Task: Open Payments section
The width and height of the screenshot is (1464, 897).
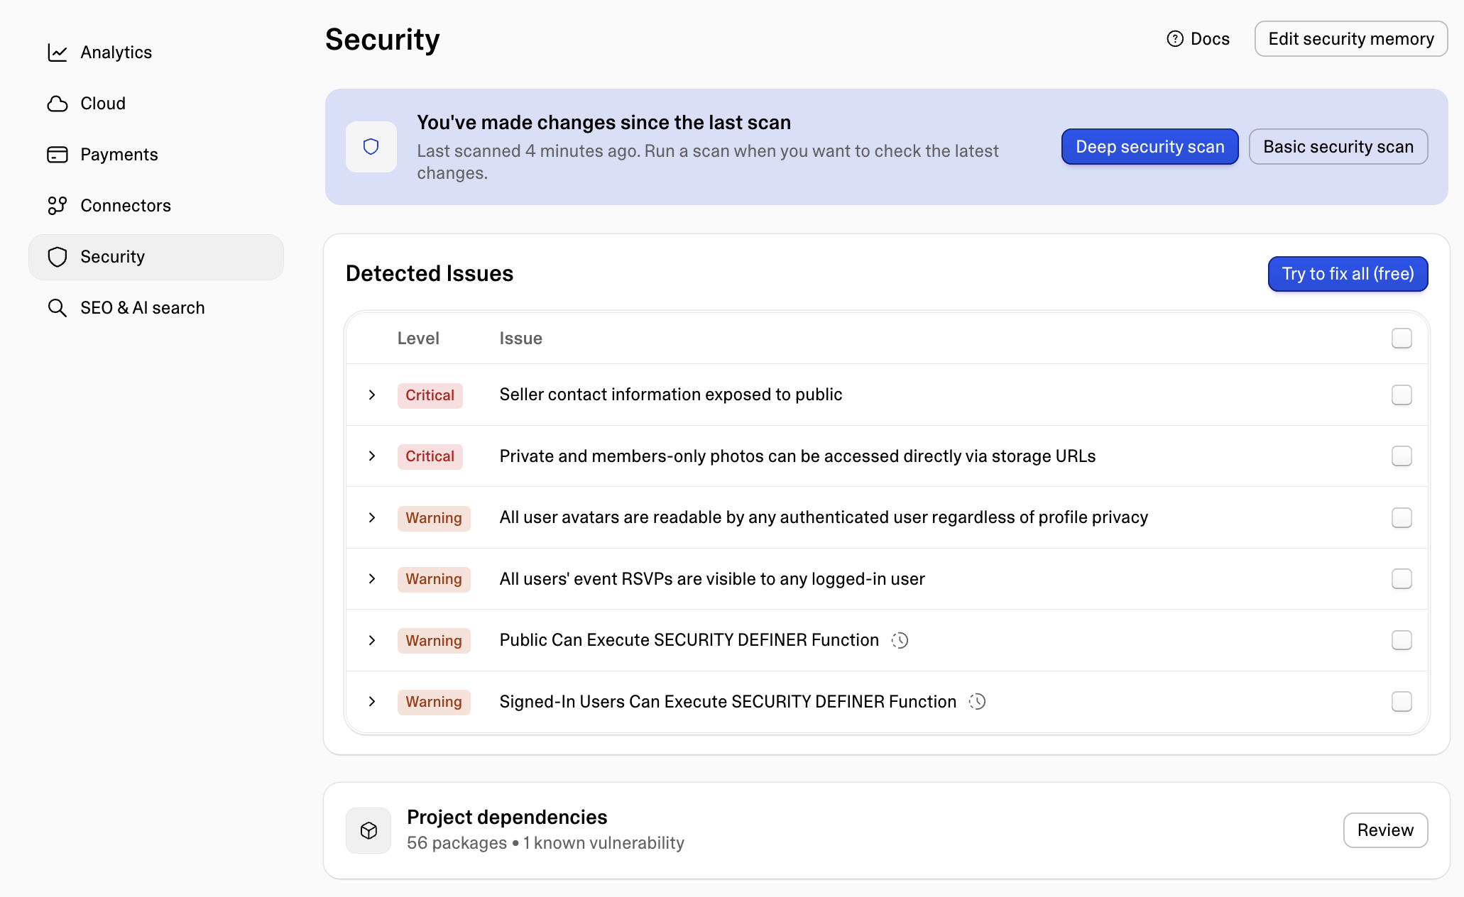Action: pos(156,155)
